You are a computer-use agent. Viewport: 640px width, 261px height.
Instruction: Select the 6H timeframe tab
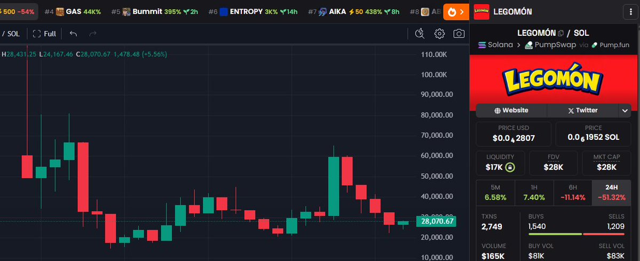(x=573, y=192)
